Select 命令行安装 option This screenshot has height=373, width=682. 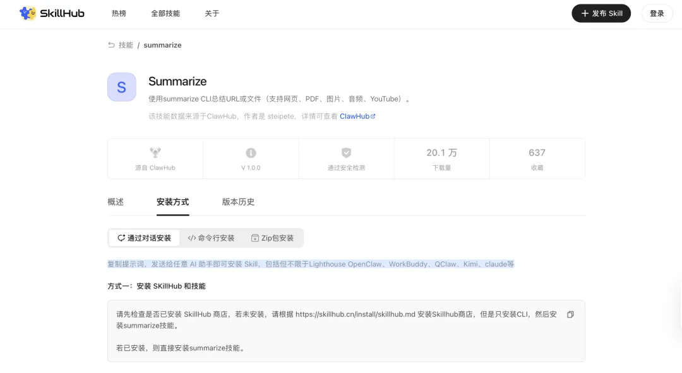click(211, 238)
